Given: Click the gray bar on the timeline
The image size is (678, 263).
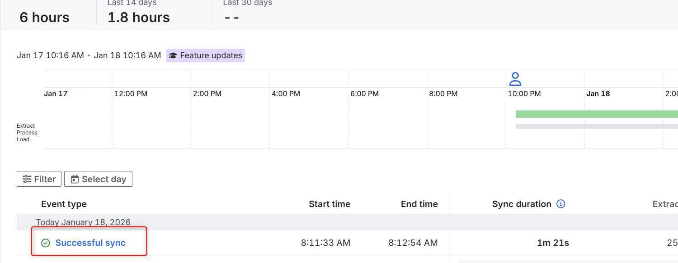Looking at the screenshot, I should click(x=597, y=126).
